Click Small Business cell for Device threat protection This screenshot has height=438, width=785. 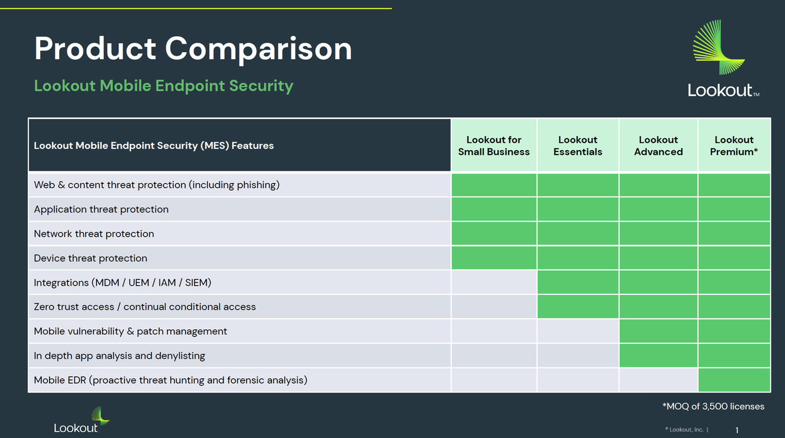[494, 258]
